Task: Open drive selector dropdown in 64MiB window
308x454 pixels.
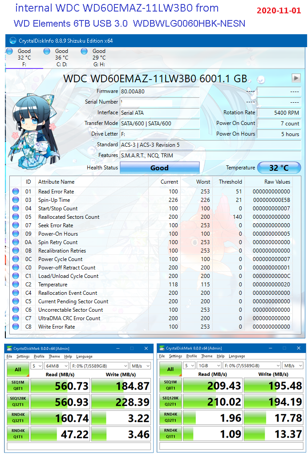Action: pyautogui.click(x=99, y=366)
